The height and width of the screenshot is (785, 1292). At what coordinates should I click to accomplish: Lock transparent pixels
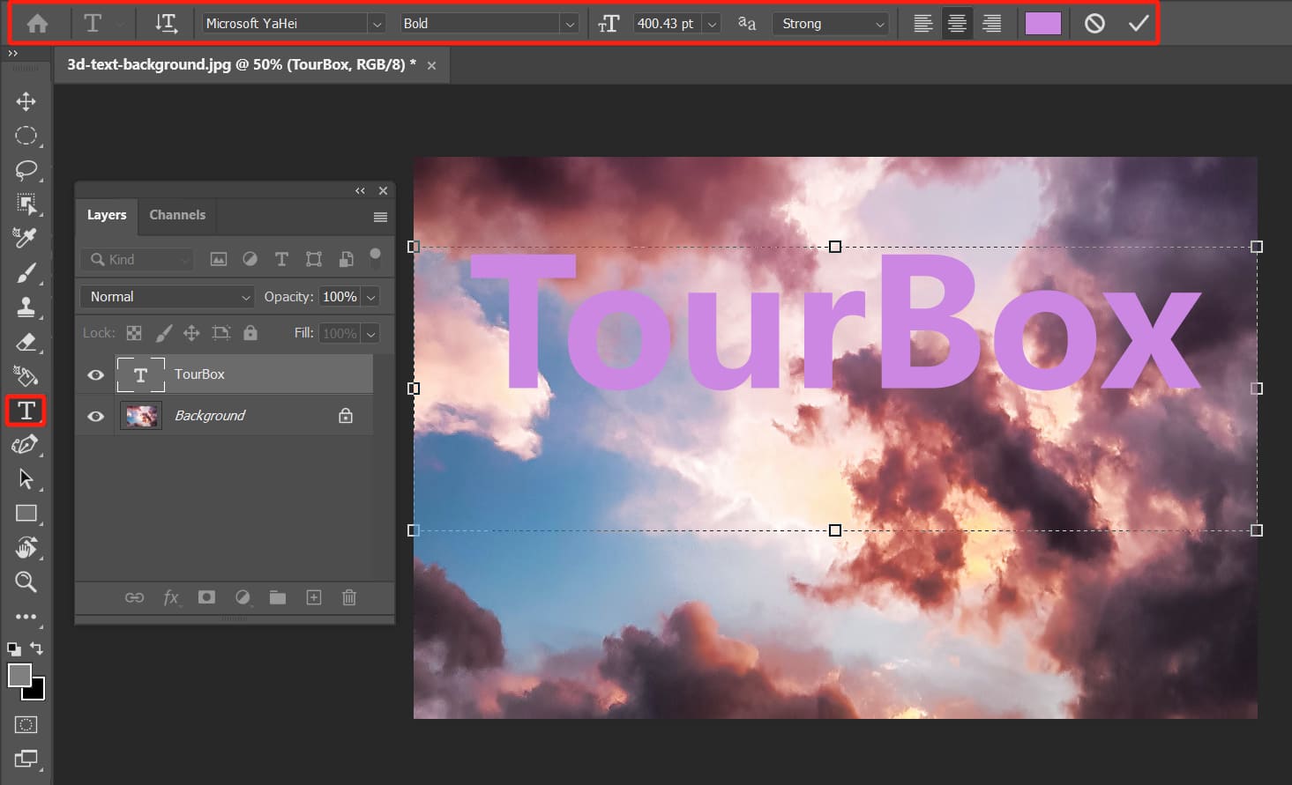pos(134,333)
